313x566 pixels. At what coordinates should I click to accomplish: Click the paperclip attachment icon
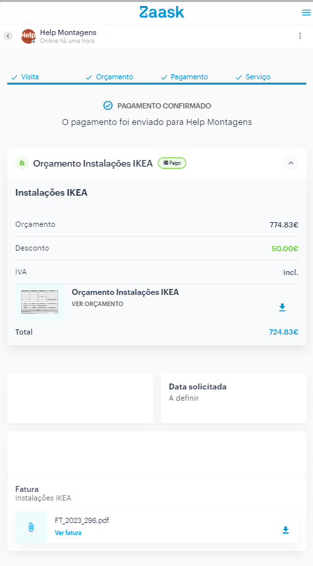click(x=31, y=527)
